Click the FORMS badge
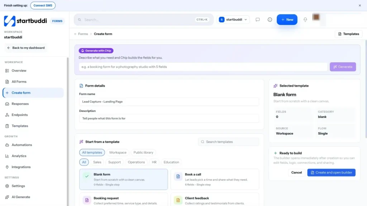The width and height of the screenshot is (367, 206). pyautogui.click(x=57, y=21)
